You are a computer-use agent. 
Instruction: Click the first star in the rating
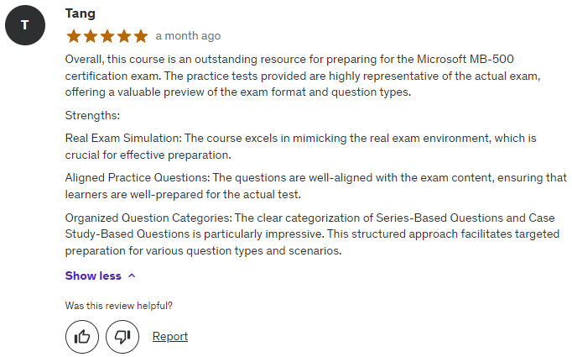(74, 36)
